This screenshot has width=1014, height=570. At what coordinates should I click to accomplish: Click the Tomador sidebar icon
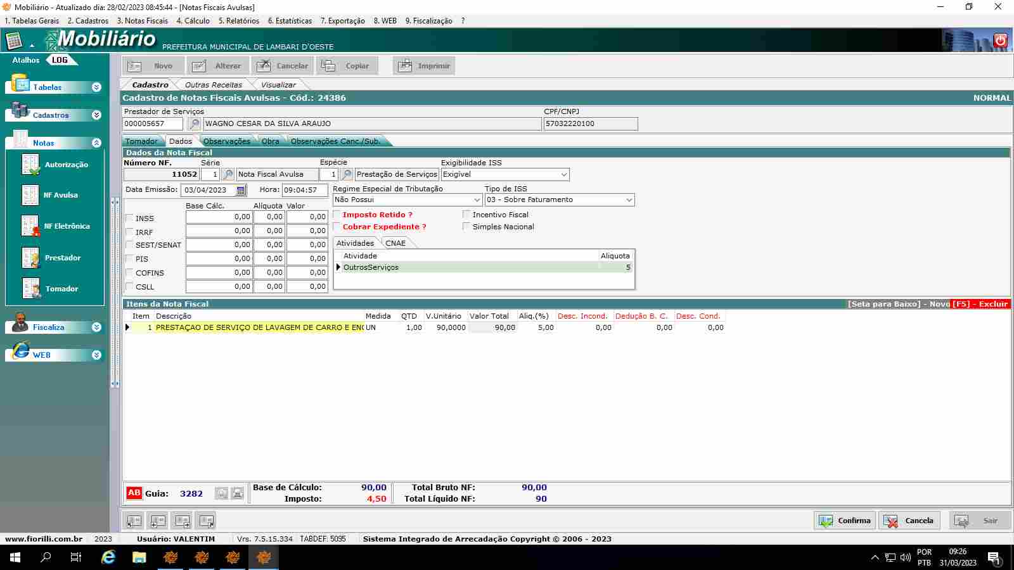coord(30,289)
